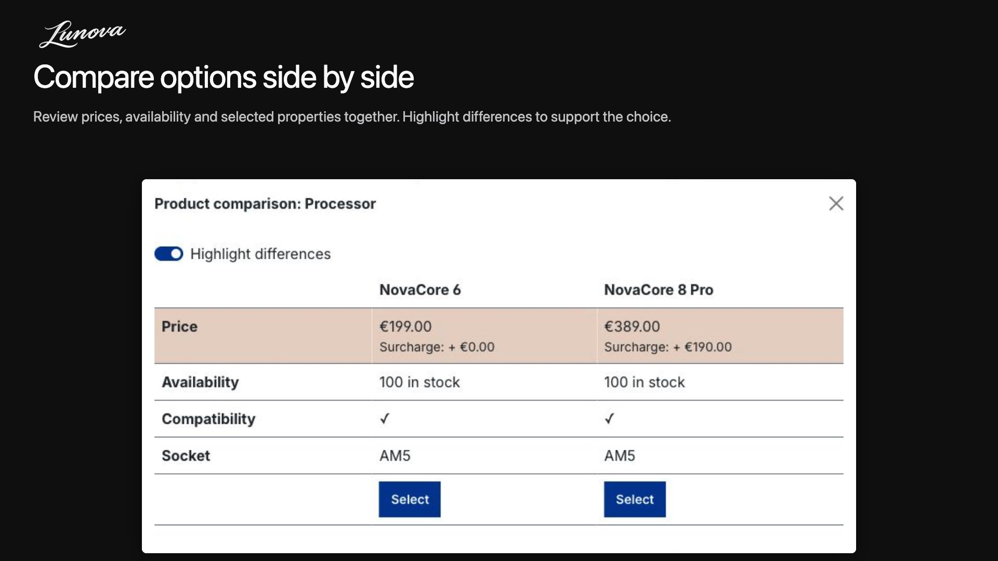Click the NovaCore 8 Pro column header
The height and width of the screenshot is (561, 998).
tap(659, 290)
